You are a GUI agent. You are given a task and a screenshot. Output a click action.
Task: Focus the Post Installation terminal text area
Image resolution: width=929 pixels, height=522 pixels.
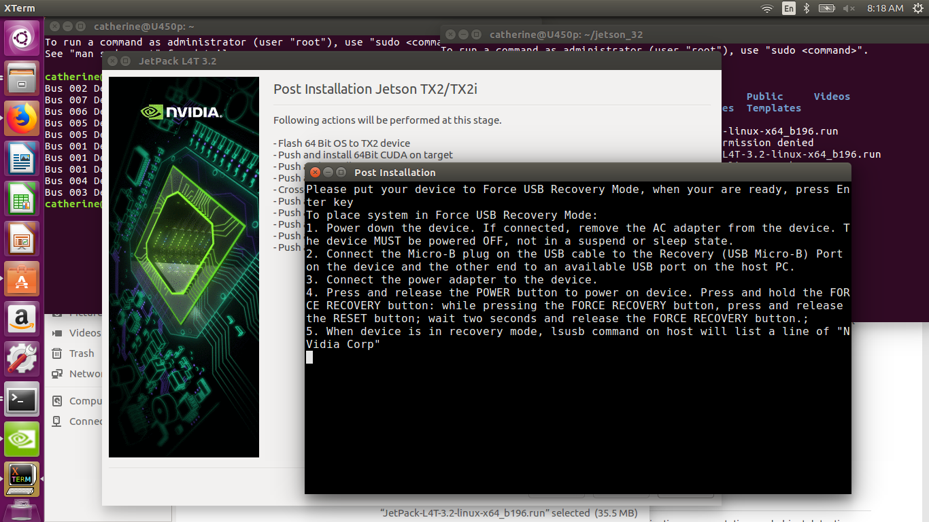pos(577,415)
